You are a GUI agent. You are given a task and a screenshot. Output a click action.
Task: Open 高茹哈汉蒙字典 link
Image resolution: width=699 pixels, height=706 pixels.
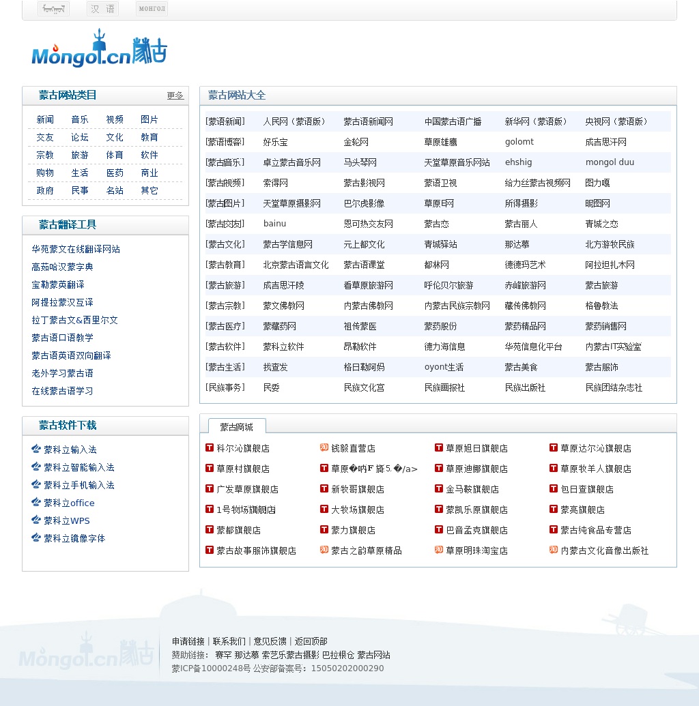[x=62, y=267]
